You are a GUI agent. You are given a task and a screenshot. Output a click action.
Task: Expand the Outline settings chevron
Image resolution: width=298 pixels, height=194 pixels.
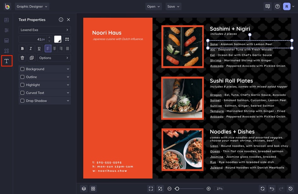pos(68,77)
